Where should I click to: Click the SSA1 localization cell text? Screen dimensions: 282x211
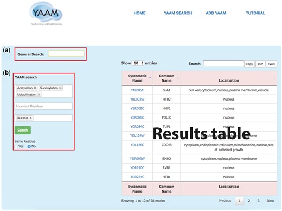click(229, 90)
